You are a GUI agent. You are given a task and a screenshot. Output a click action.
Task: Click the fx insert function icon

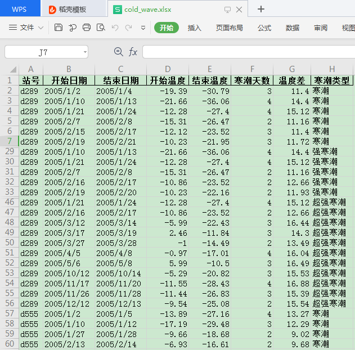tap(133, 52)
